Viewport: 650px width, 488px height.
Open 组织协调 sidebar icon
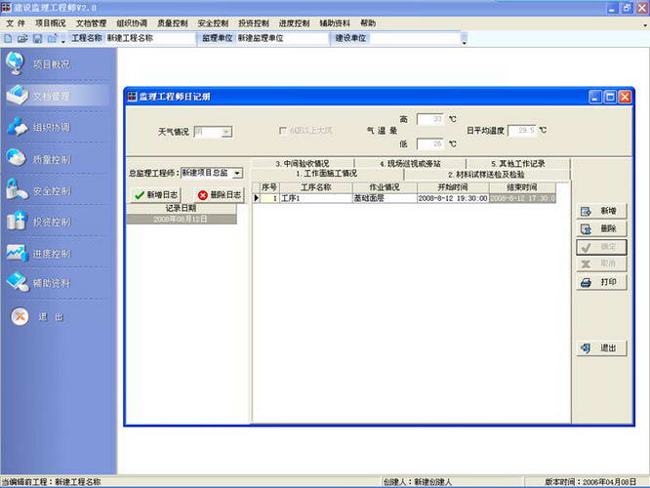(x=18, y=127)
